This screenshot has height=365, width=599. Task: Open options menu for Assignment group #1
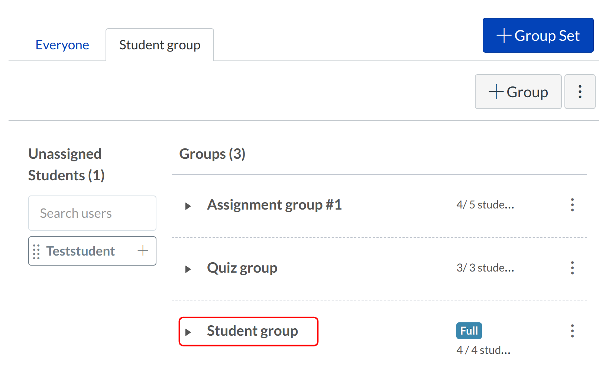pos(572,205)
